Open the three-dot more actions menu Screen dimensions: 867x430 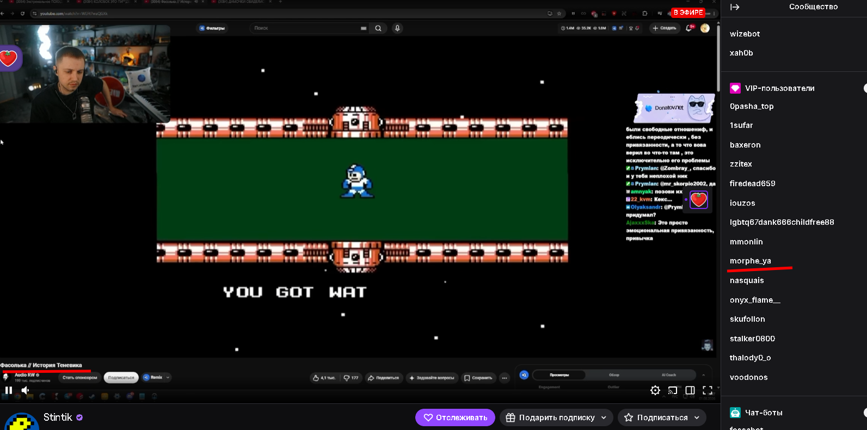pyautogui.click(x=505, y=378)
